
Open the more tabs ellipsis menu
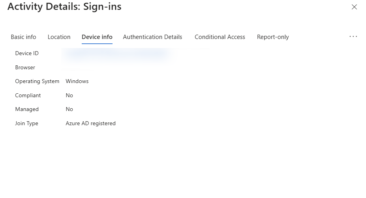tap(353, 37)
